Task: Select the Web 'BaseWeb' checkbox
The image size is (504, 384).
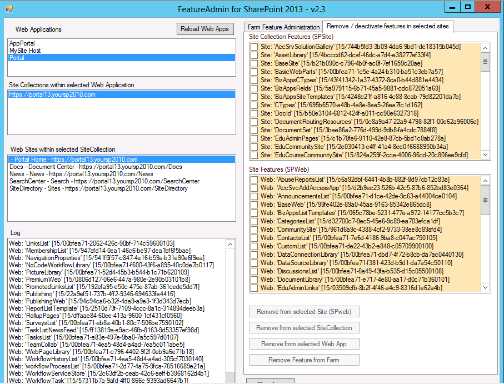Action: (255, 205)
